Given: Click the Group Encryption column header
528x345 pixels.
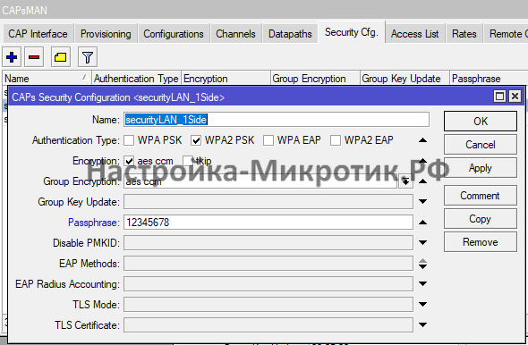Looking at the screenshot, I should [315, 79].
